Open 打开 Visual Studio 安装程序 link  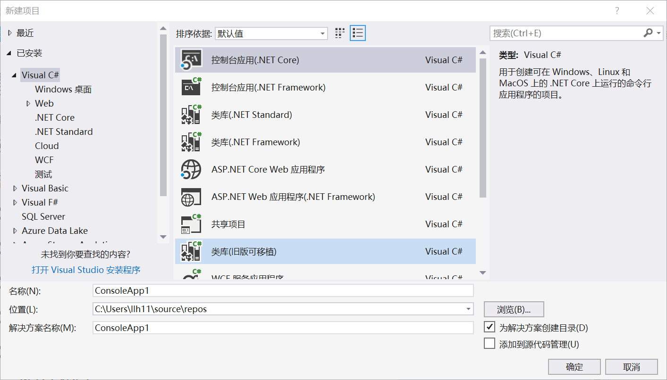[x=86, y=270]
